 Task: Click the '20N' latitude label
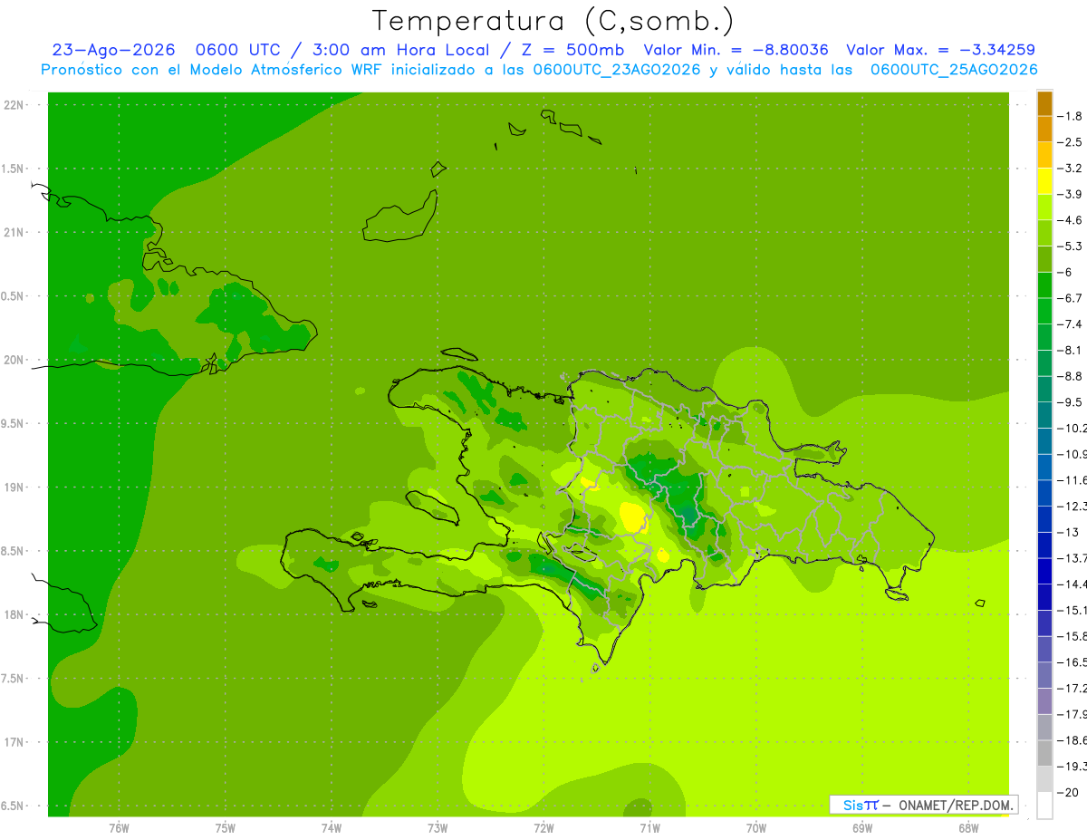(x=14, y=360)
